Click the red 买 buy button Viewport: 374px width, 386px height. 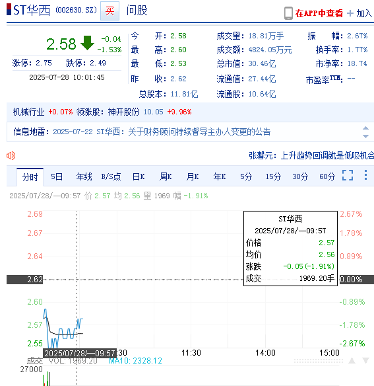[x=109, y=11]
